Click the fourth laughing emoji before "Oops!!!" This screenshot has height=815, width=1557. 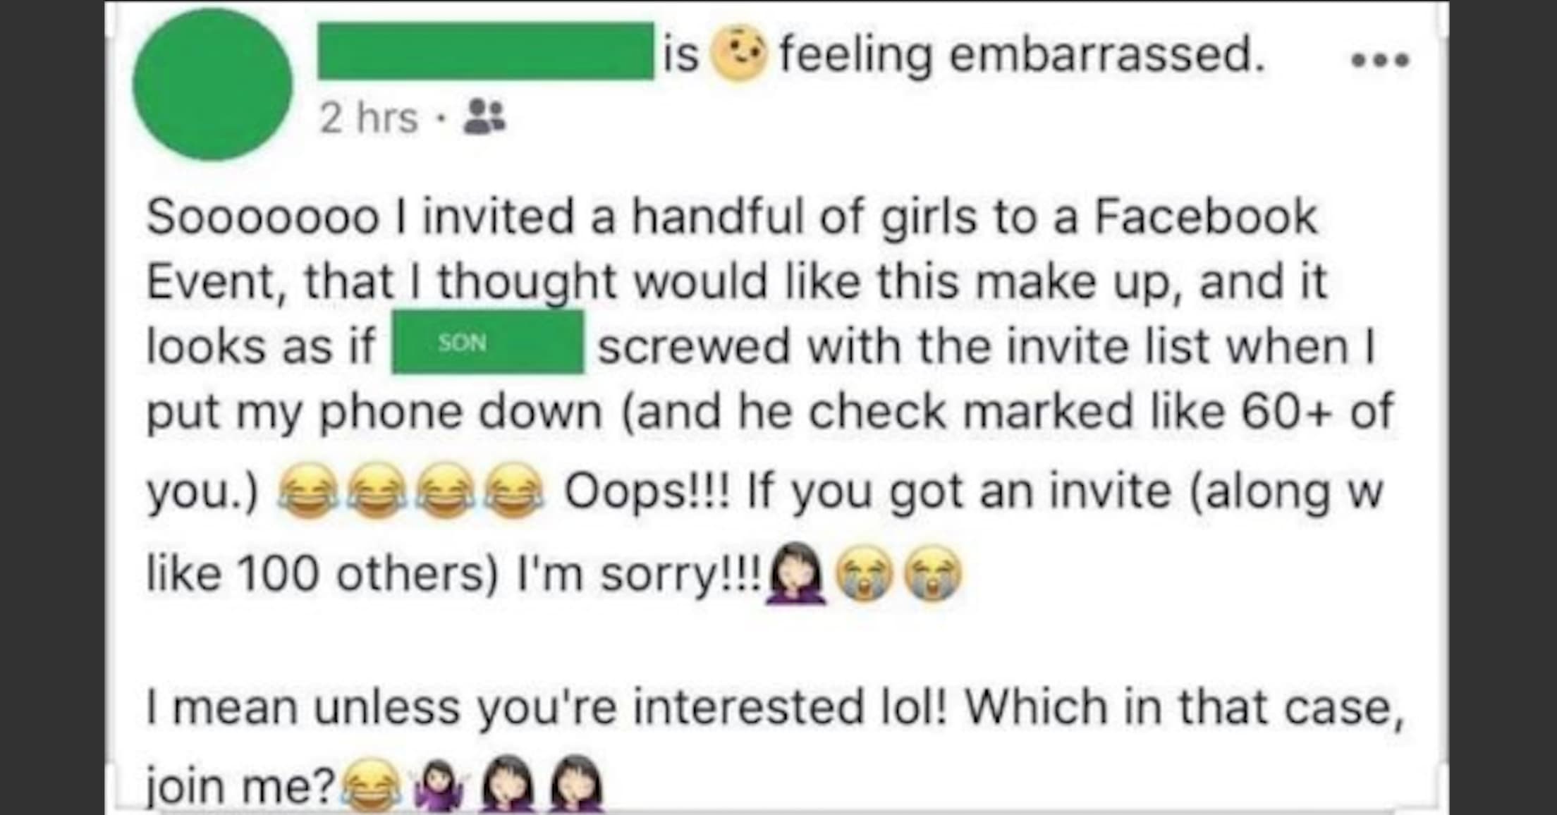(x=515, y=491)
